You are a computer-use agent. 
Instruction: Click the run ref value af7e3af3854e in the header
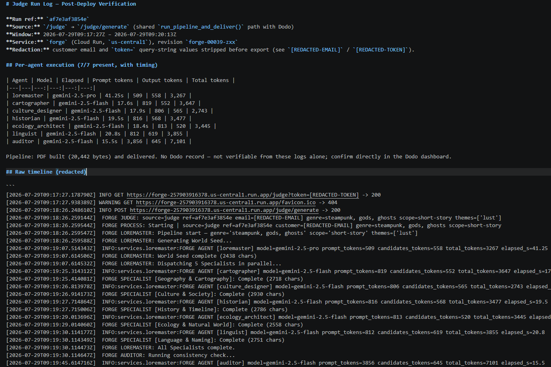click(68, 19)
